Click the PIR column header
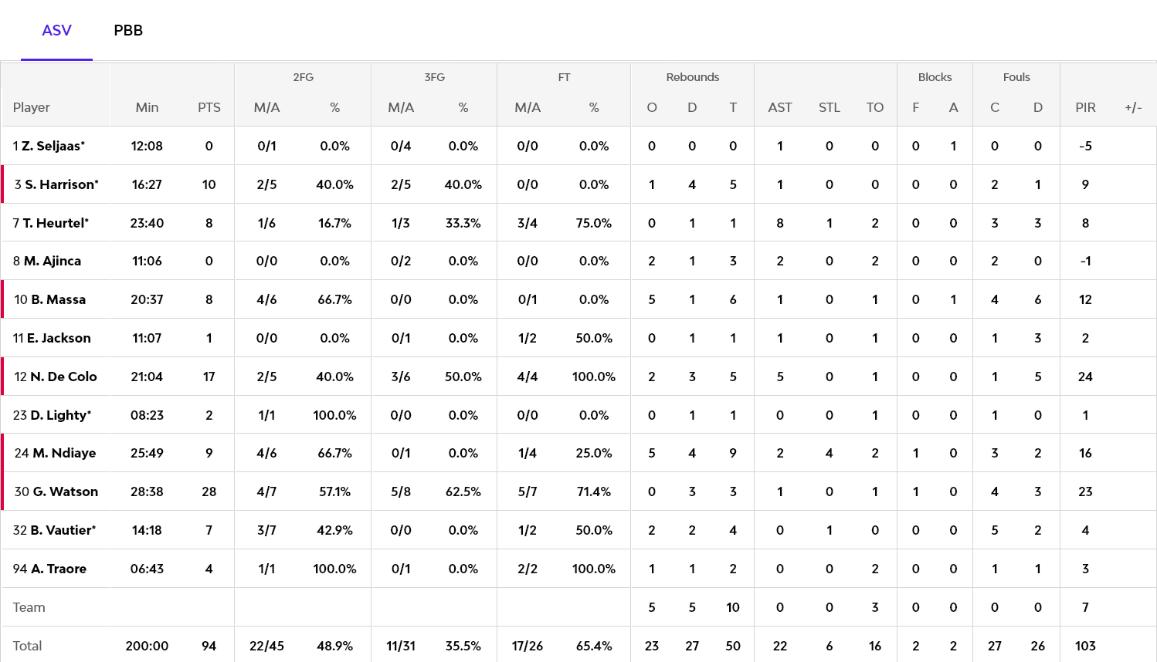 (x=1085, y=107)
